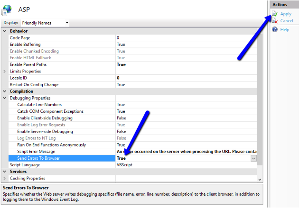The image size is (299, 208).
Task: Apply the ASP setting changes
Action: tap(286, 14)
